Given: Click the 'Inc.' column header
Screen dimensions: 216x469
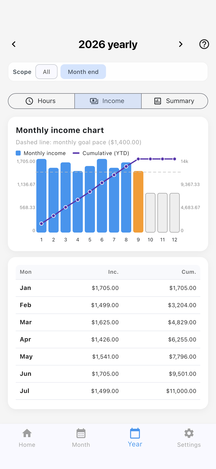Looking at the screenshot, I should [x=113, y=272].
